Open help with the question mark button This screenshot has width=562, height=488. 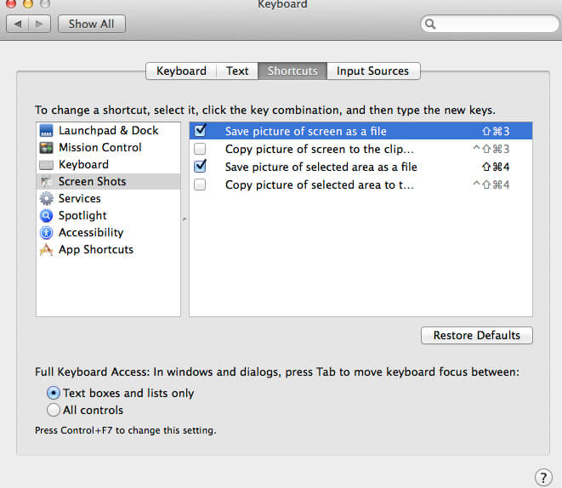point(542,477)
